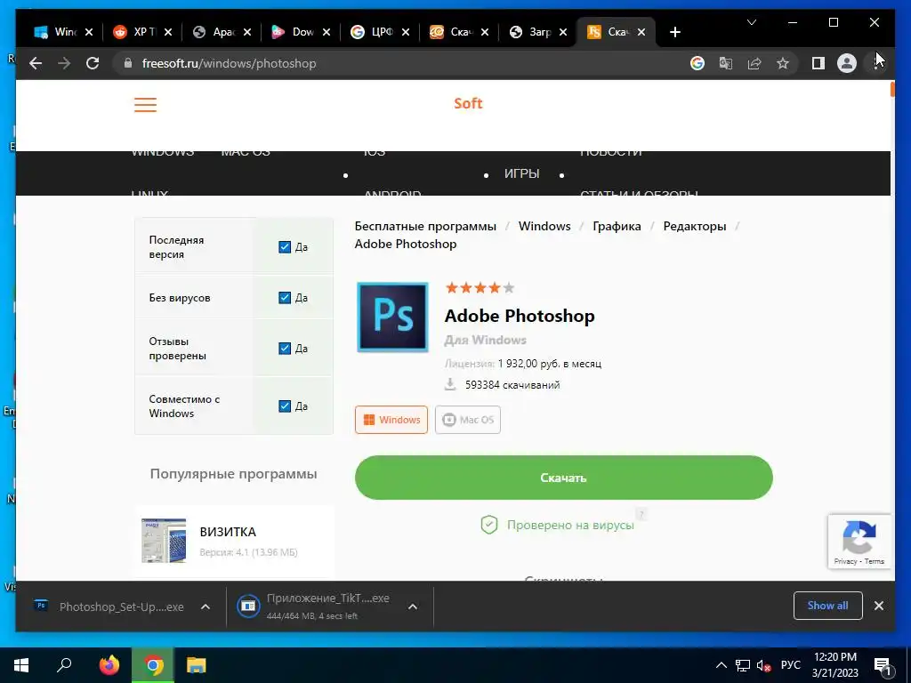Open the ВИЗИТКА program entry
The image size is (911, 683).
click(234, 542)
